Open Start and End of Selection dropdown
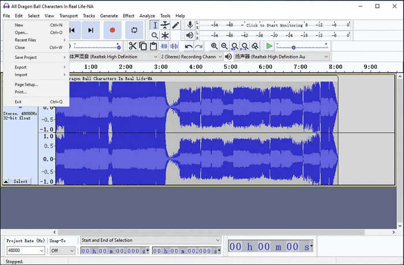Image resolution: width=404 pixels, height=265 pixels. point(151,240)
